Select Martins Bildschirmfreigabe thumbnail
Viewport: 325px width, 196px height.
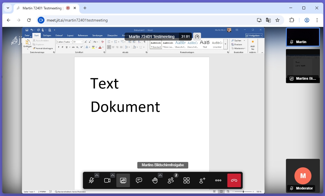click(x=303, y=66)
